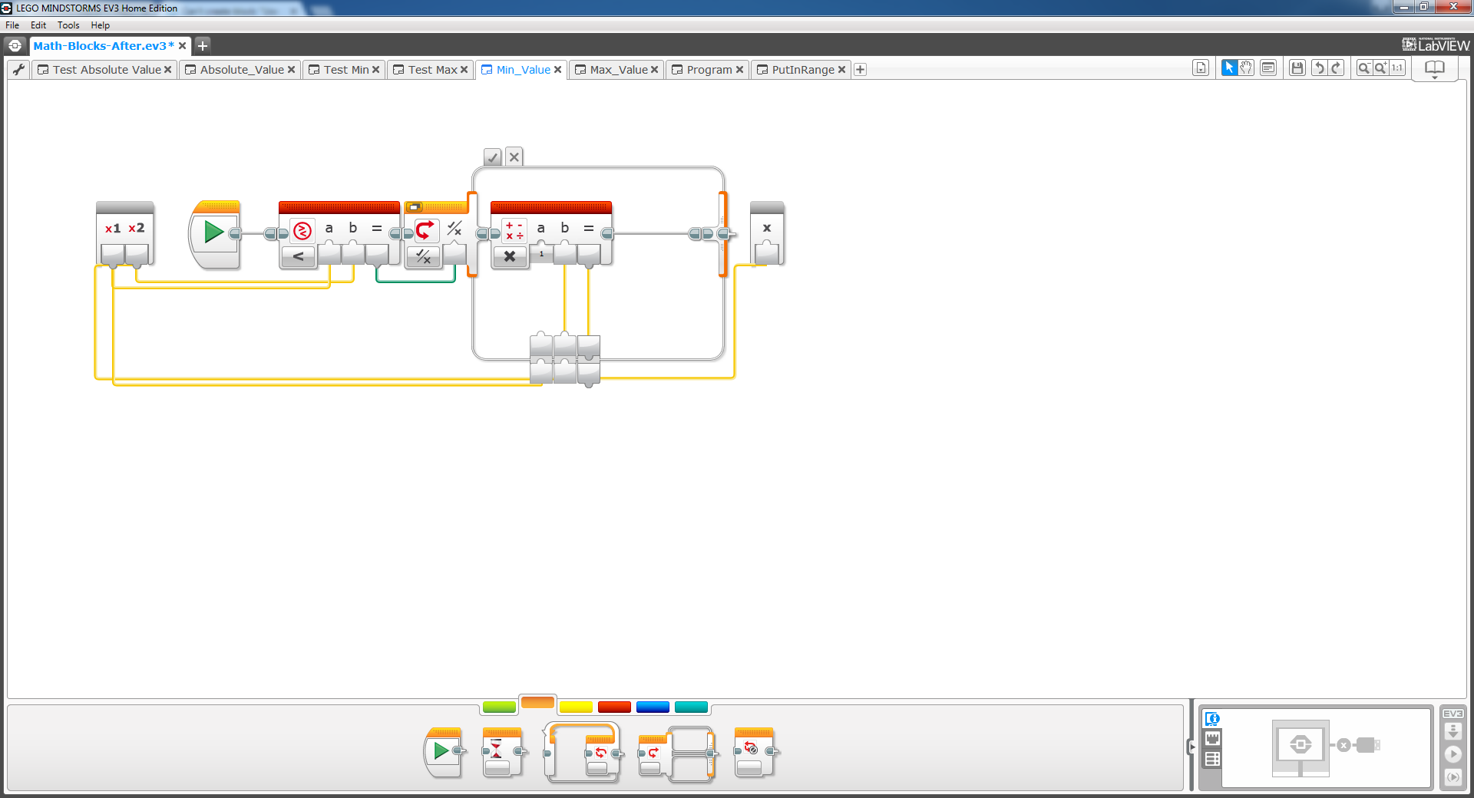Click the Compare block icon
Screen dimensions: 1474x798
click(x=302, y=230)
